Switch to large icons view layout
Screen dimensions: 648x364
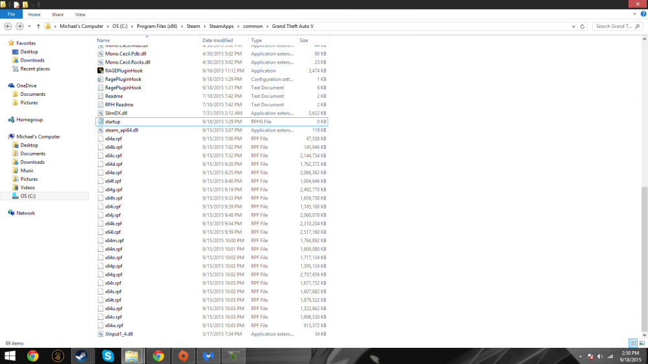click(x=642, y=343)
